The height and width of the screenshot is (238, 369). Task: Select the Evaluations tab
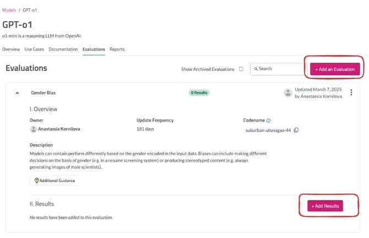[94, 49]
